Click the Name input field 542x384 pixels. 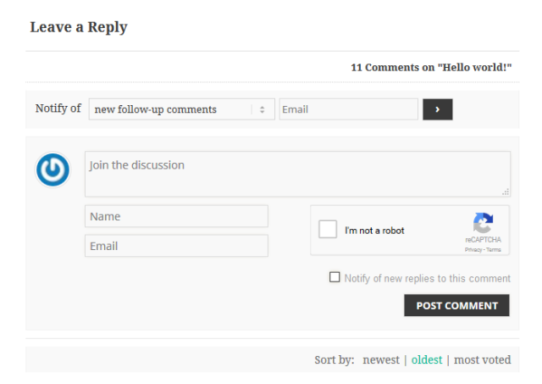click(x=177, y=216)
